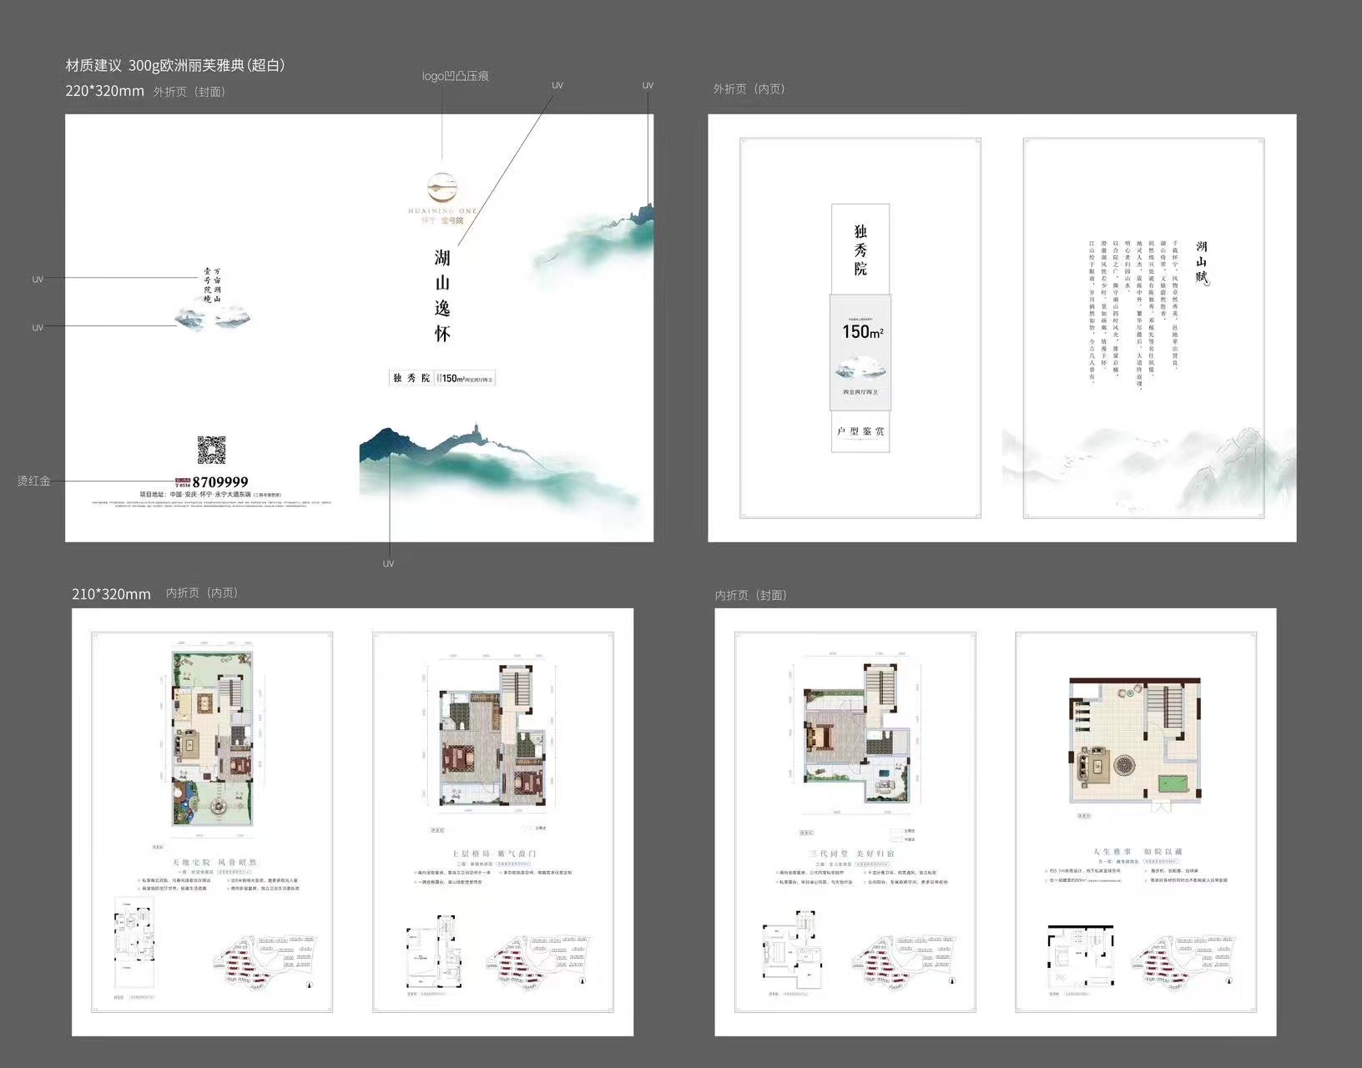Click the 150m² figure on the inner page
This screenshot has height=1068, width=1362.
click(862, 332)
